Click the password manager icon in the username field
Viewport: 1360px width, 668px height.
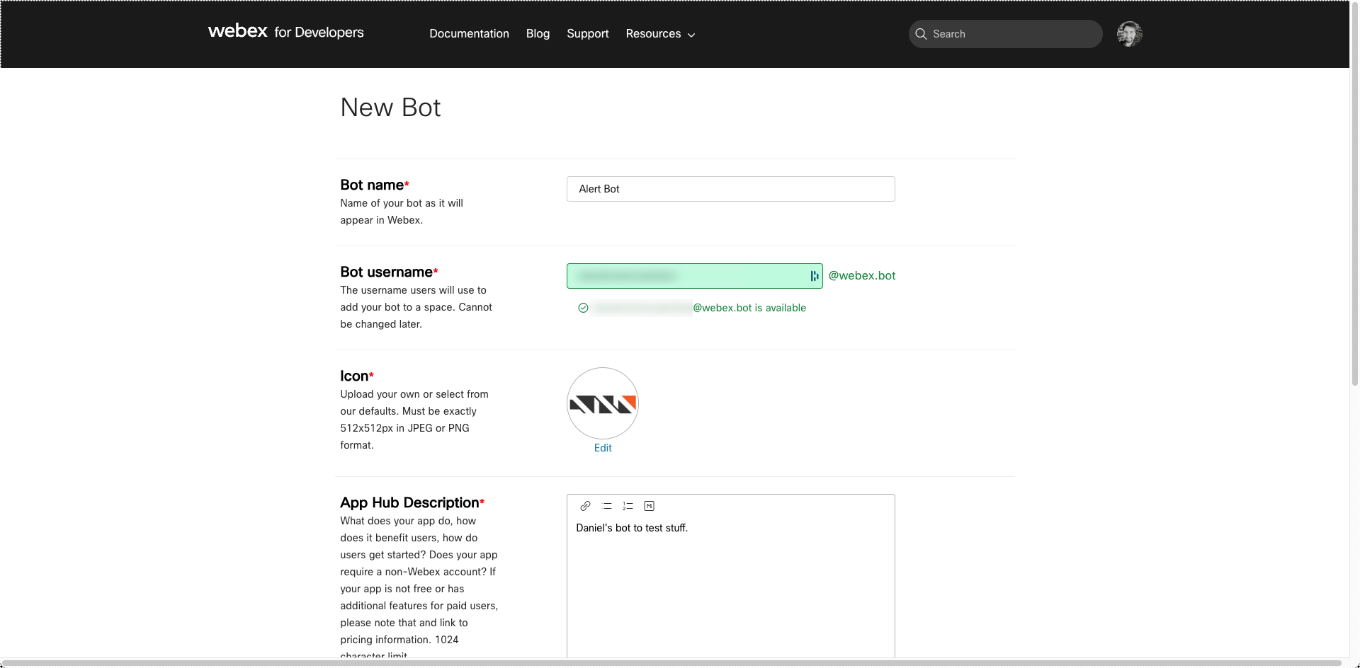tap(814, 276)
